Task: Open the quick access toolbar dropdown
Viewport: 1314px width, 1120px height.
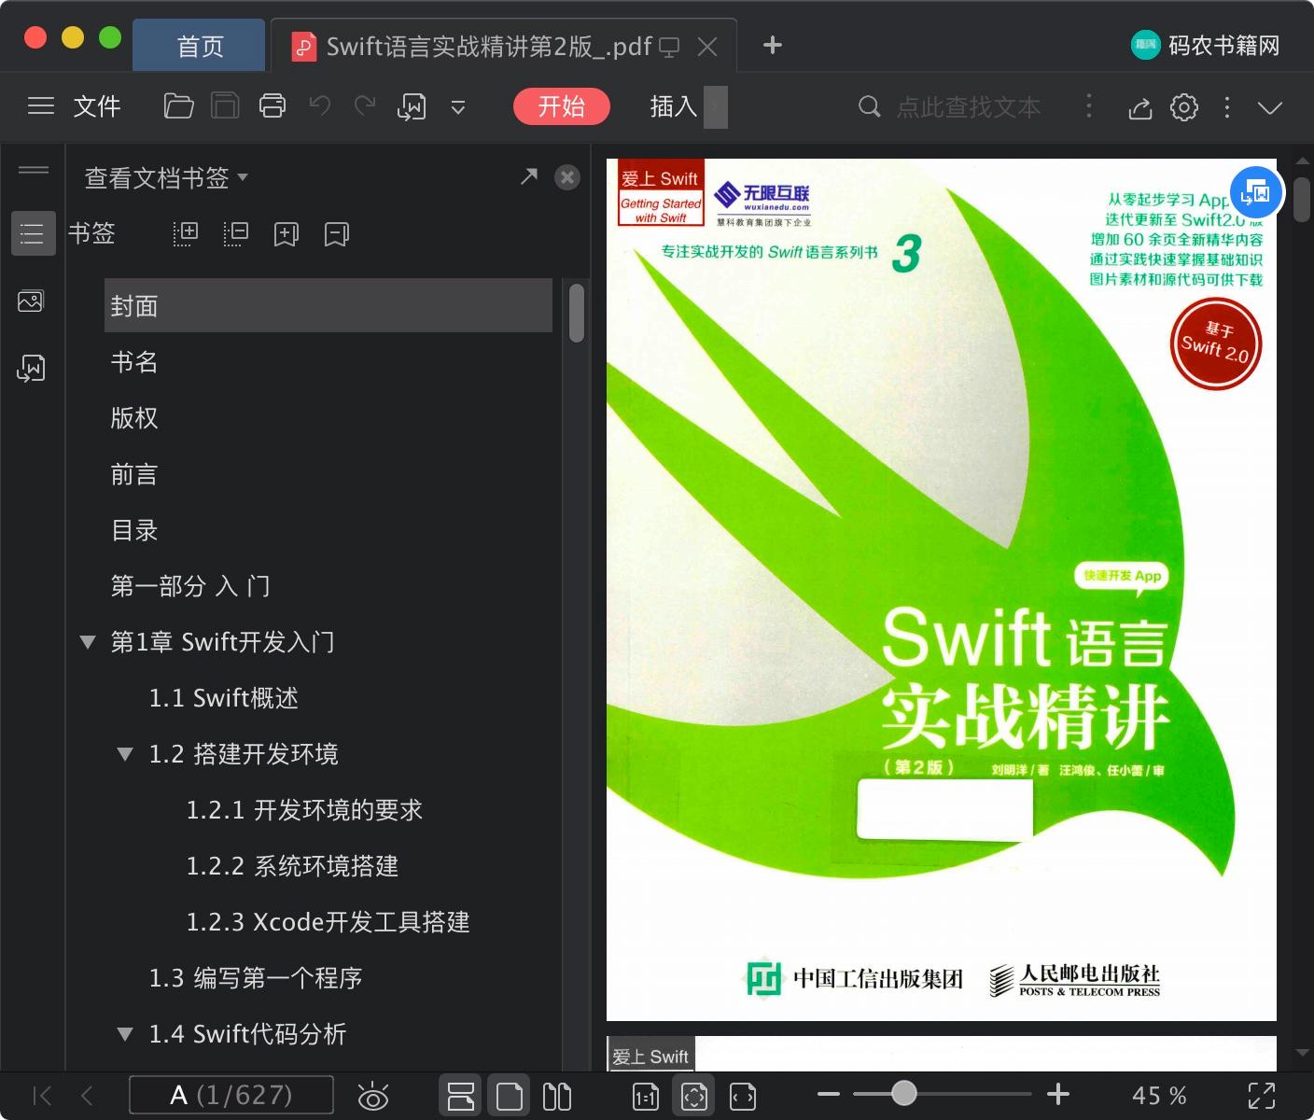Action: point(458,107)
